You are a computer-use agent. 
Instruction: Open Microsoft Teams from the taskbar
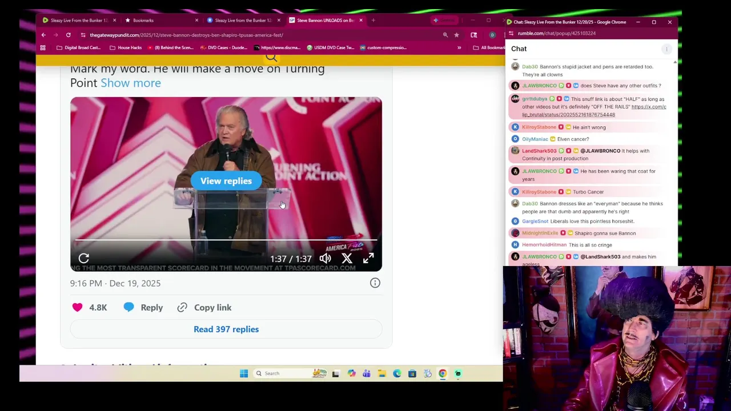point(367,373)
